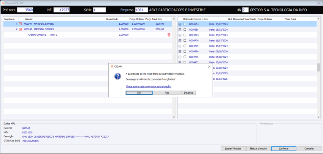Expand purchase order O004802
This screenshot has width=323, height=154.
180,62
